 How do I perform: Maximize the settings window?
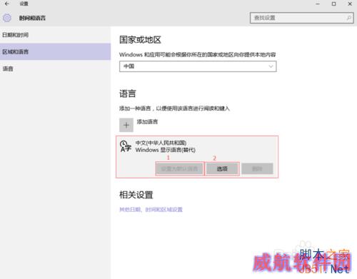pyautogui.click(x=334, y=4)
